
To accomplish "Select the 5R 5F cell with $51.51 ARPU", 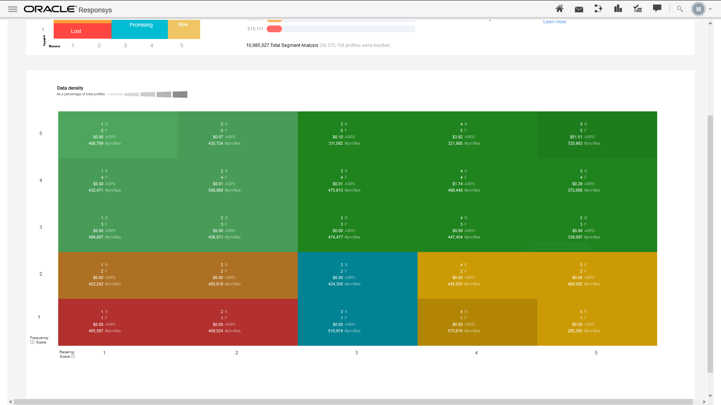I will 597,134.
